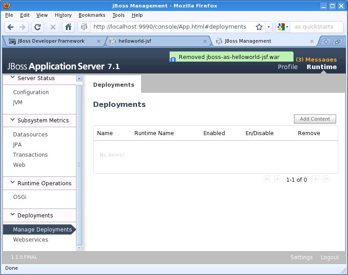Open JPA metrics

coord(17,145)
